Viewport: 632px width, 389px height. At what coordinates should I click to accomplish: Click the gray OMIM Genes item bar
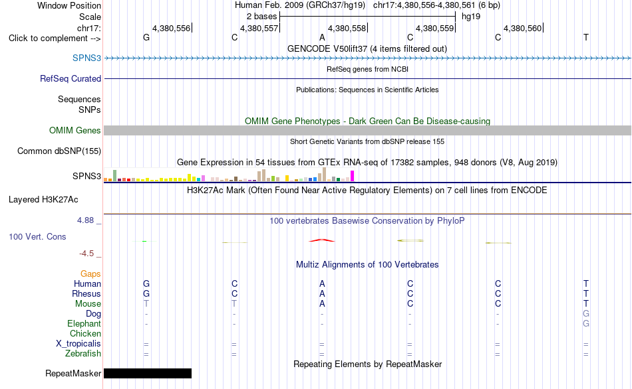(367, 130)
